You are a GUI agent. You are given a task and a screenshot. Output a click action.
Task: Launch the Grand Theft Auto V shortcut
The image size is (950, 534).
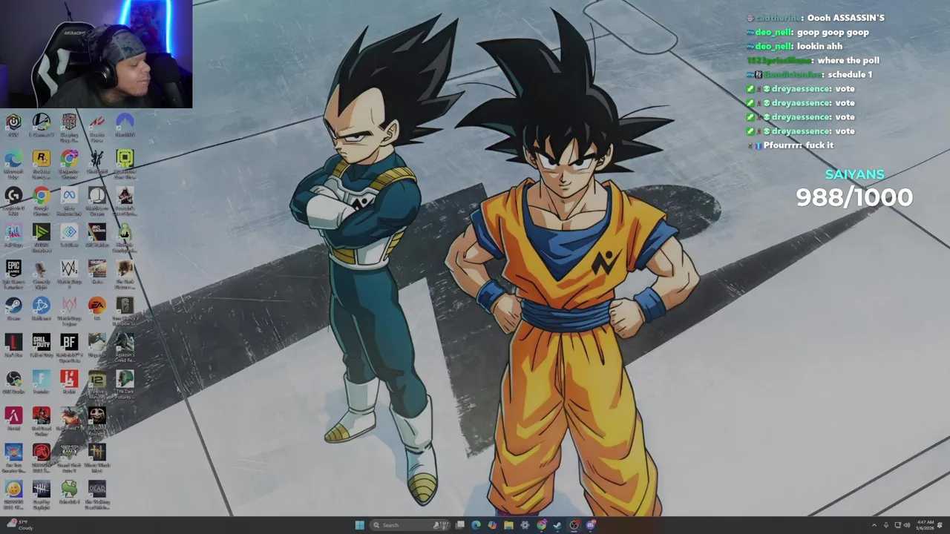(x=69, y=457)
